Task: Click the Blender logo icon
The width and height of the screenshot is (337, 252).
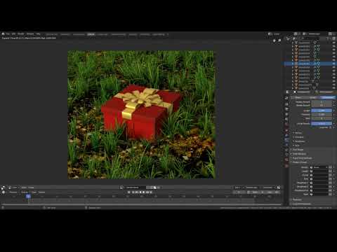Action: pos(3,34)
